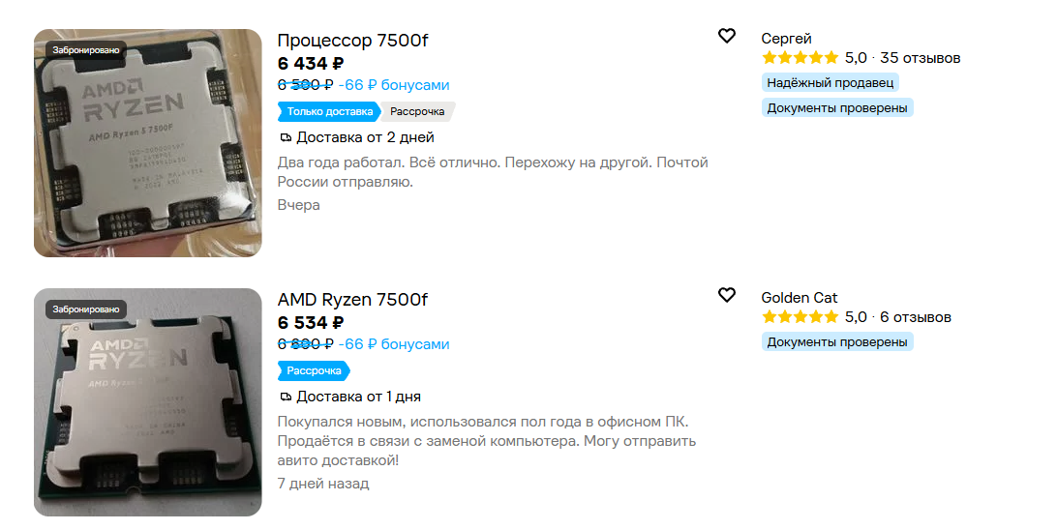
Task: Open seller profile Сергей
Action: point(786,39)
